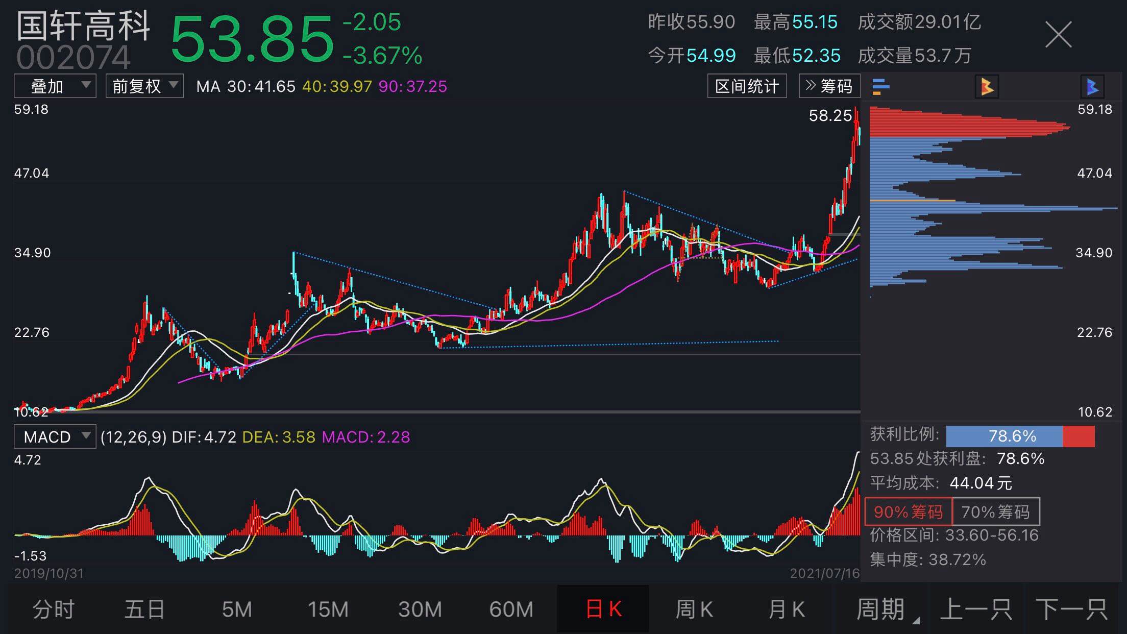1127x634 pixels.
Task: Click the 58.25 high price marker
Action: (830, 115)
